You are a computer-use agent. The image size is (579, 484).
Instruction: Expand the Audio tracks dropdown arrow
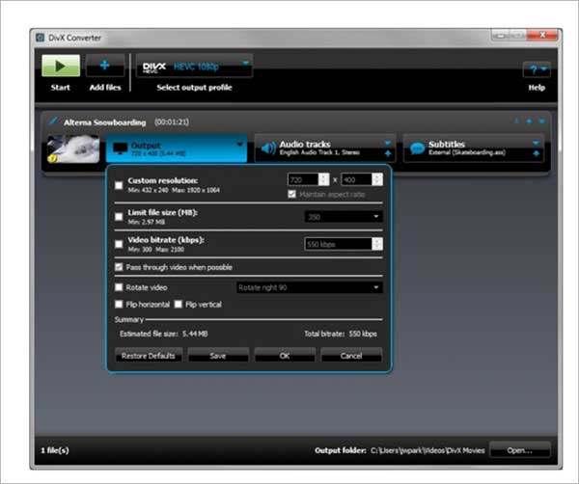tap(388, 143)
